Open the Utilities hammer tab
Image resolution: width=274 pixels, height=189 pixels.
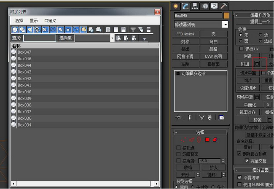(223, 6)
